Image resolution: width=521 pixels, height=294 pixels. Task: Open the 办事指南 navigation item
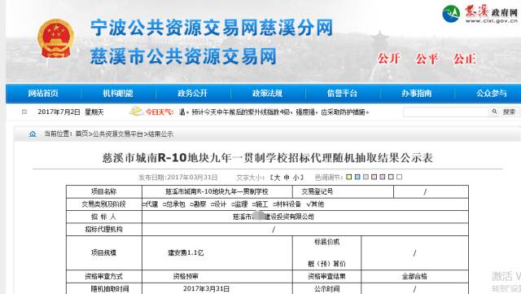(x=417, y=93)
